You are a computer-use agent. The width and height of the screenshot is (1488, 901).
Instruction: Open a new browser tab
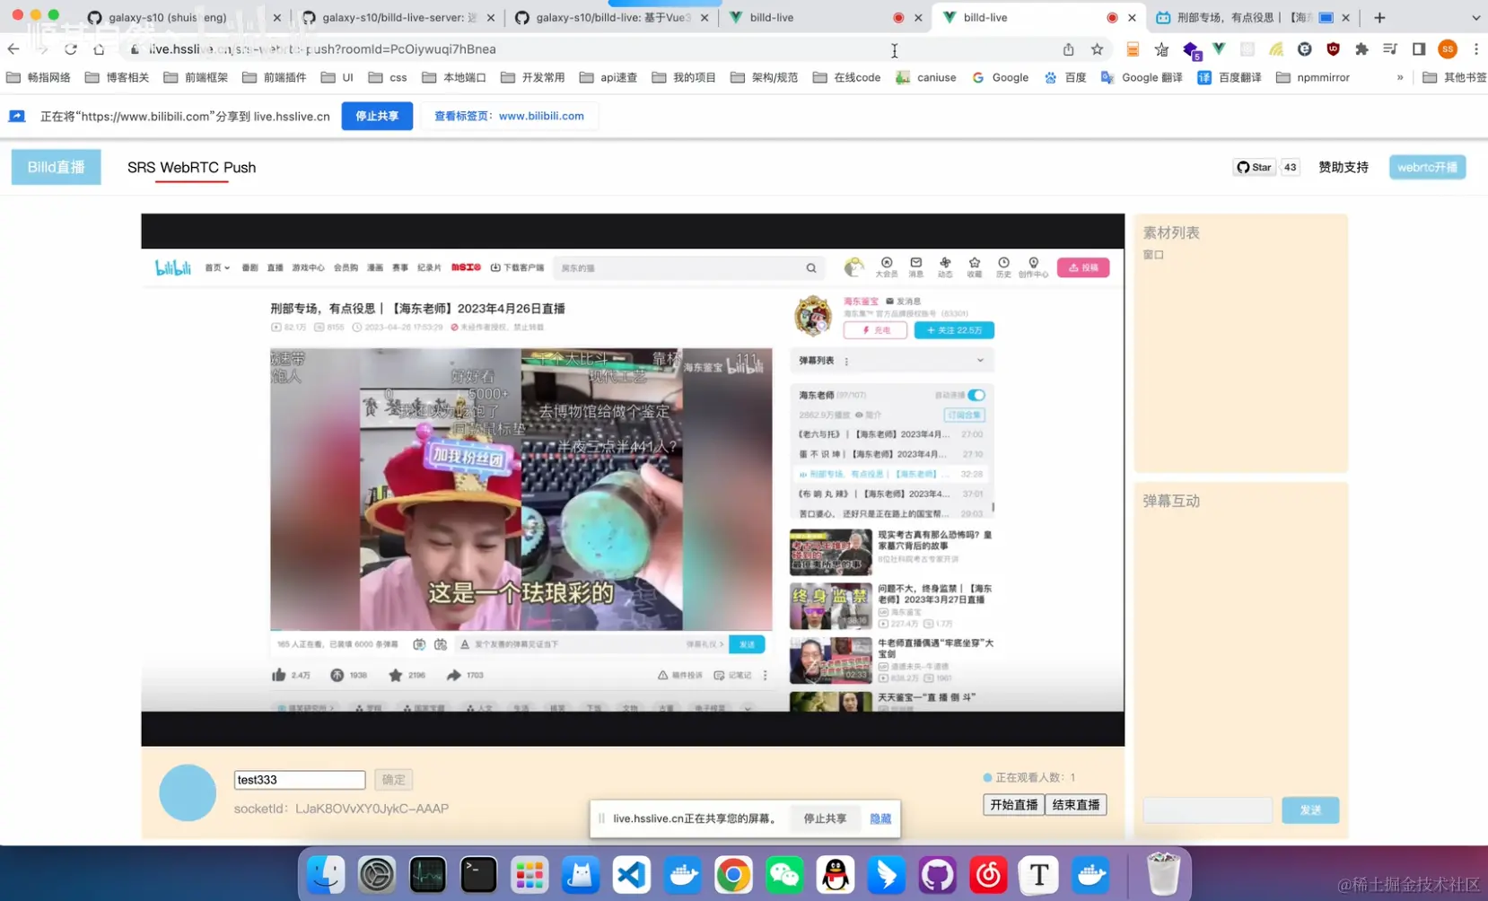(1379, 17)
